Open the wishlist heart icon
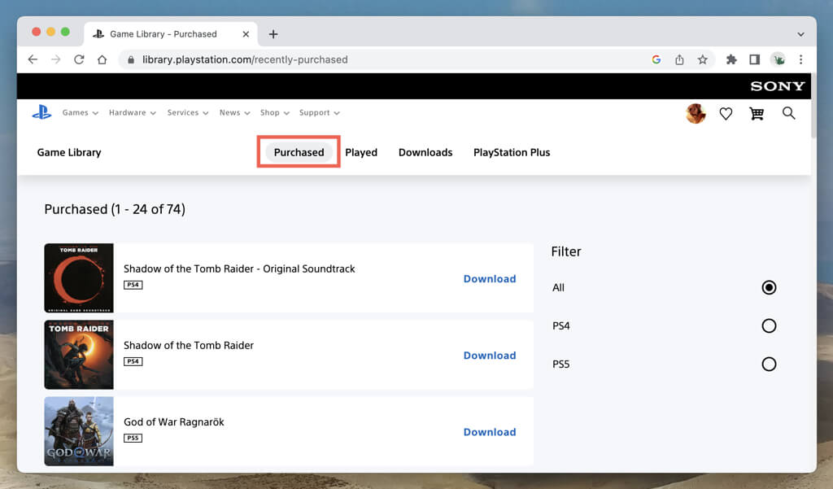 tap(726, 114)
